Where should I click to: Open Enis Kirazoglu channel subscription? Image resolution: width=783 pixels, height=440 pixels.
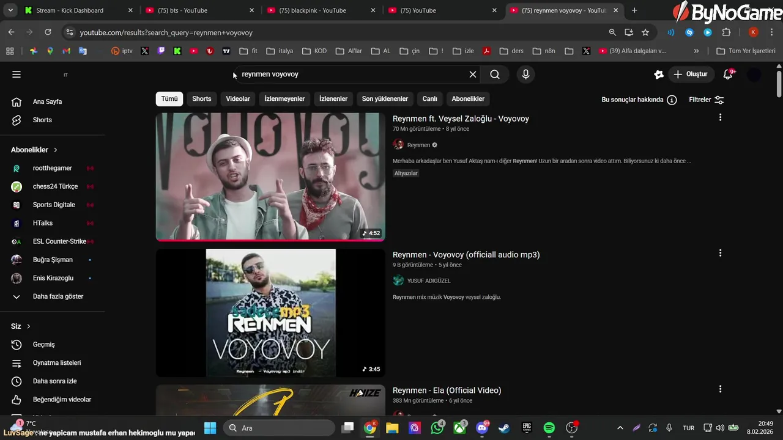[x=53, y=278]
